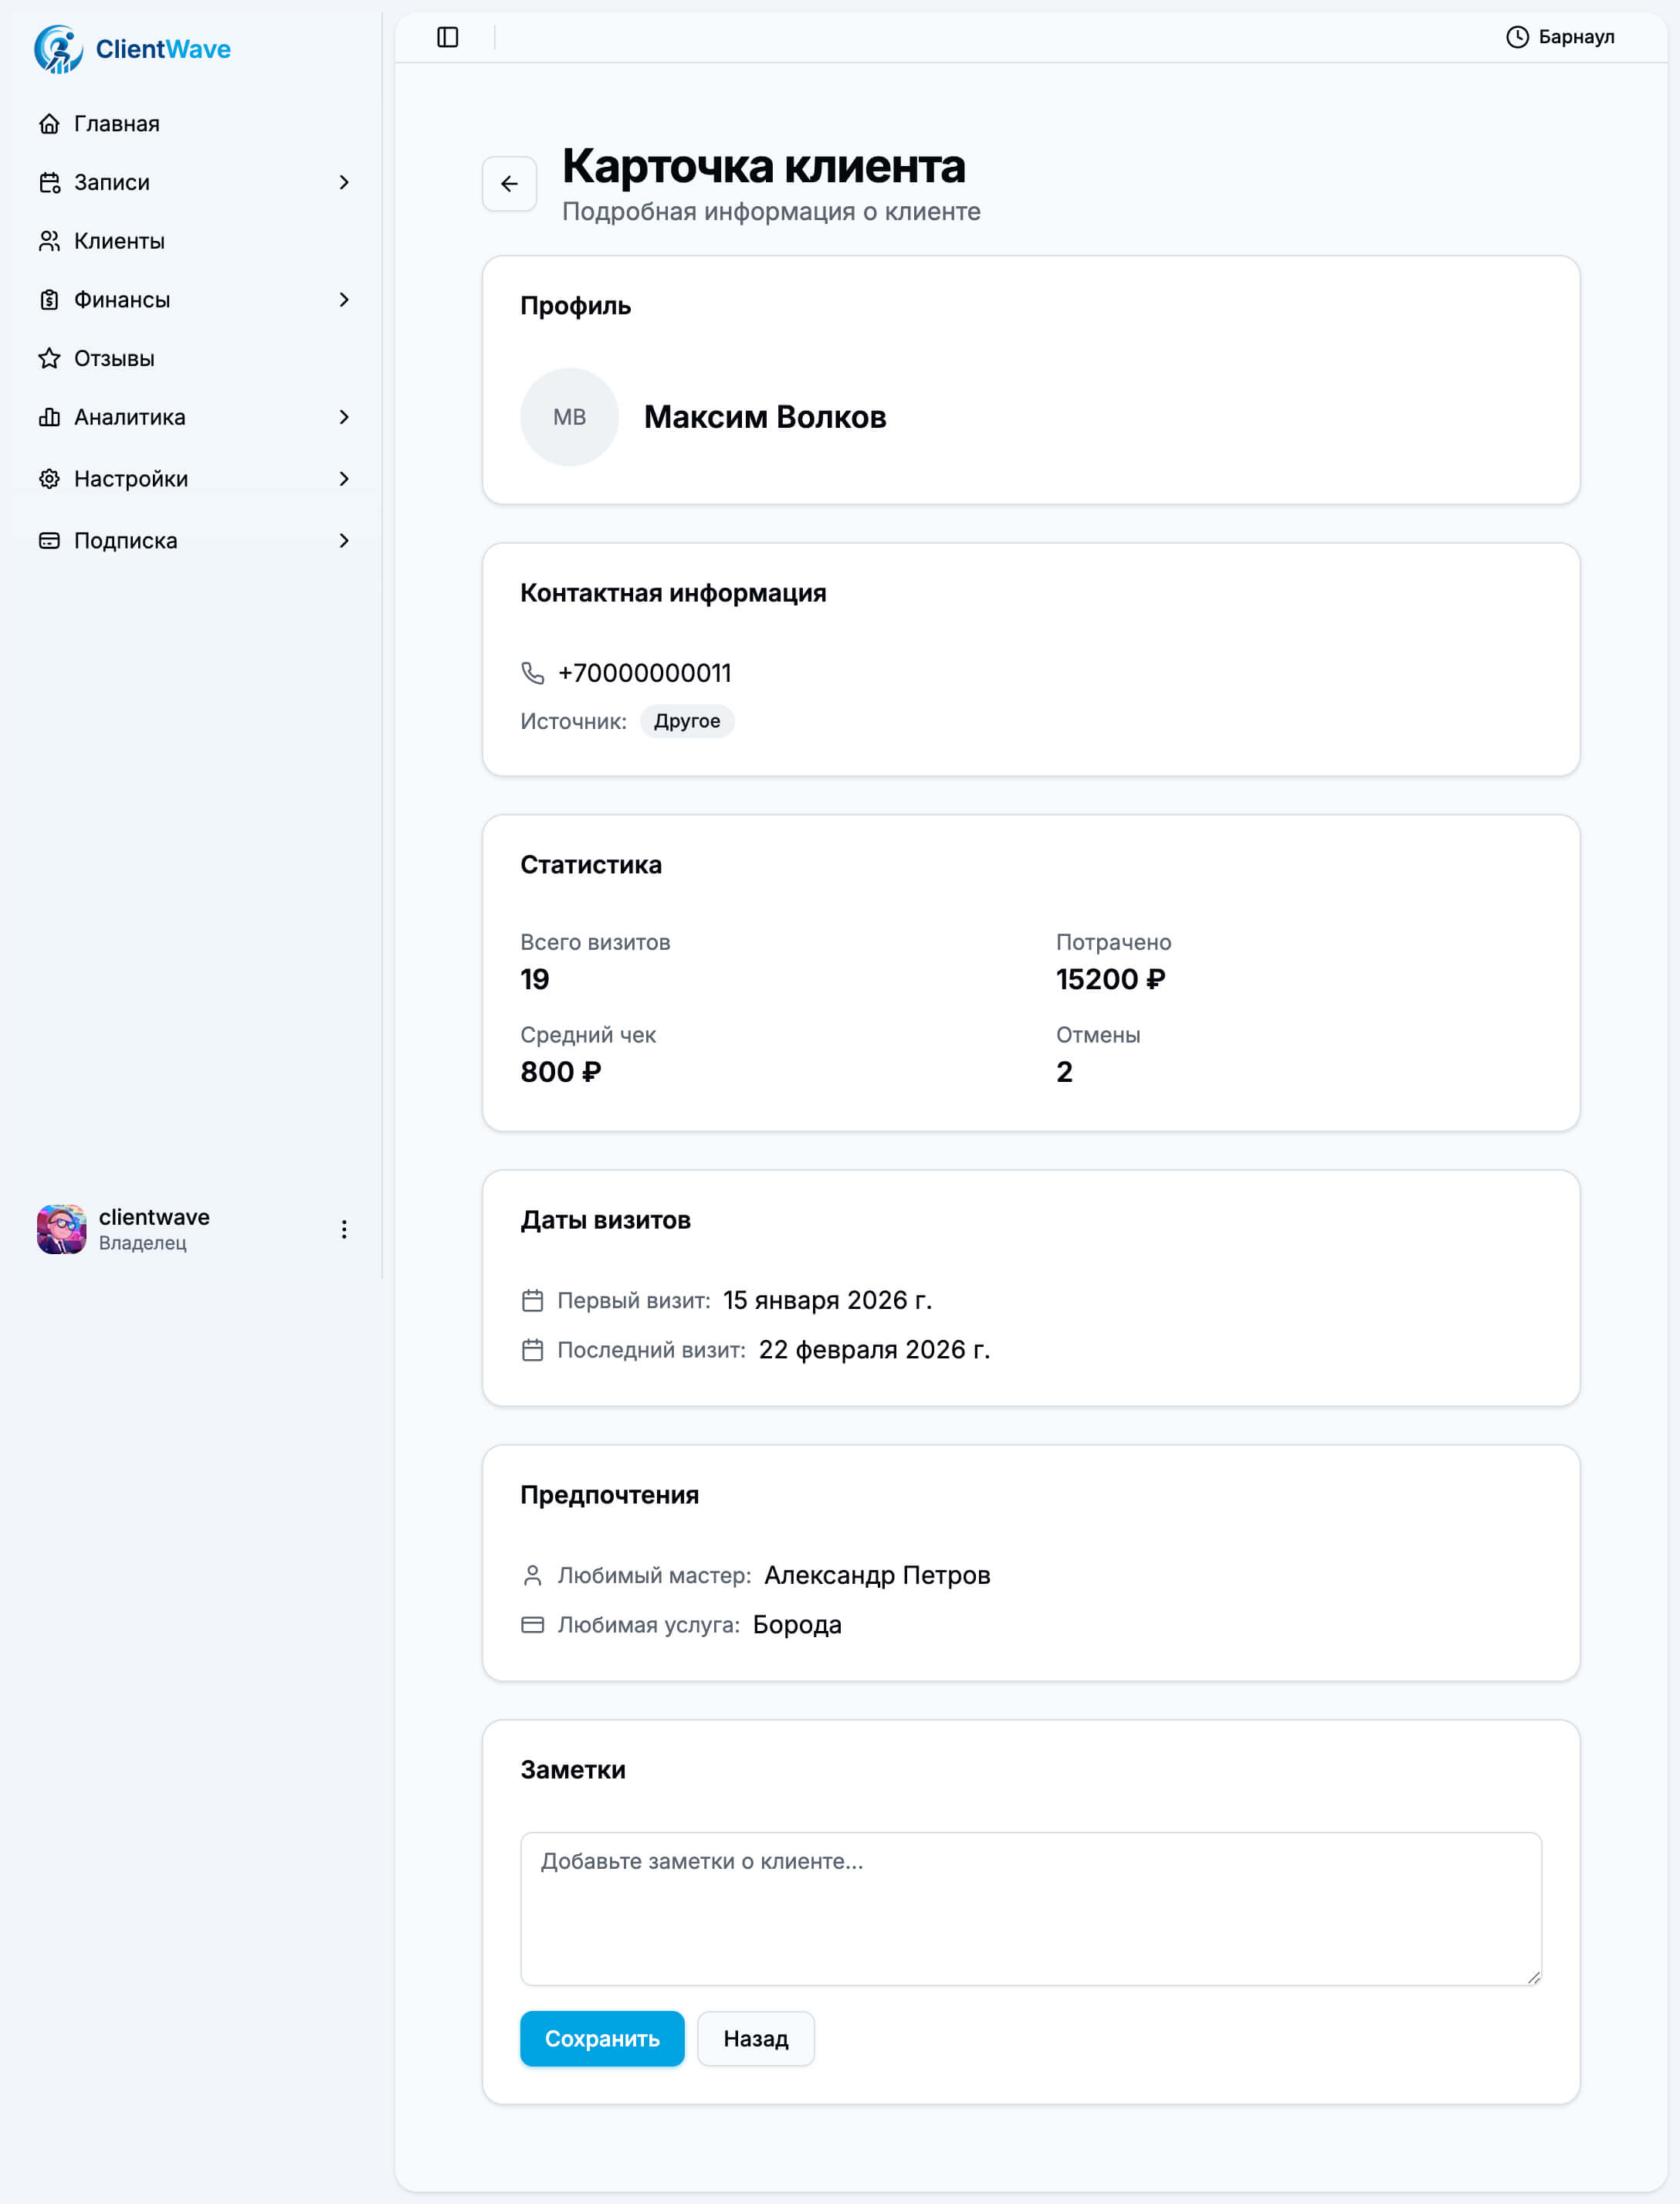Click the clientwave user avatar
1680x2204 pixels.
pos(62,1229)
